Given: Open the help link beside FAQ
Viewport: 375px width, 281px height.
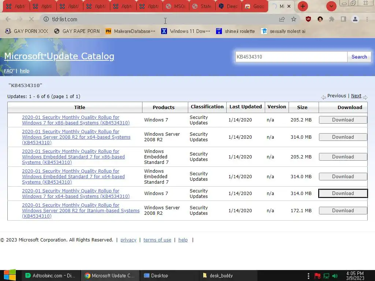Looking at the screenshot, I should click(x=25, y=71).
